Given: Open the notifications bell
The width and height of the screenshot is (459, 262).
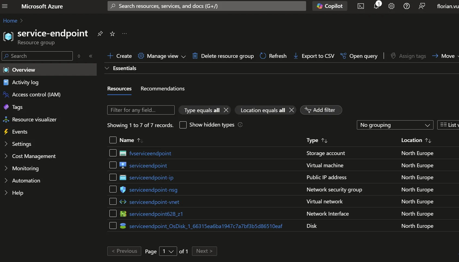Looking at the screenshot, I should [x=376, y=6].
